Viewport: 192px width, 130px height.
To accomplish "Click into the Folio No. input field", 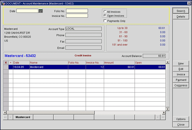I will point(77,11).
